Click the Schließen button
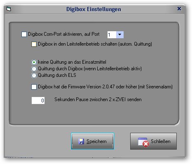Image resolution: width=192 pixels, height=164 pixels. click(153, 141)
